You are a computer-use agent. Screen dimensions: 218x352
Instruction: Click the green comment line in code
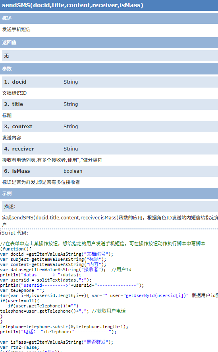[103, 244]
